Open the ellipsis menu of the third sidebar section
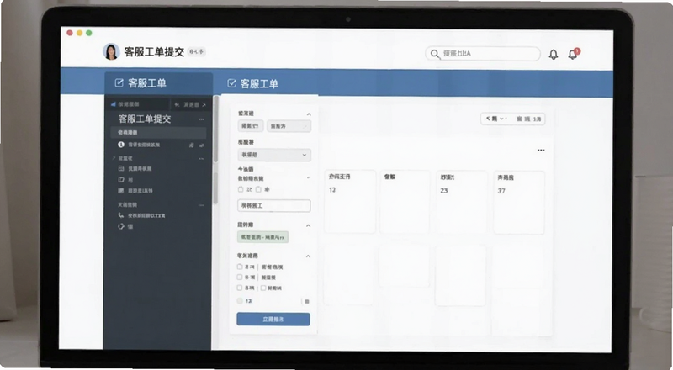 click(201, 205)
